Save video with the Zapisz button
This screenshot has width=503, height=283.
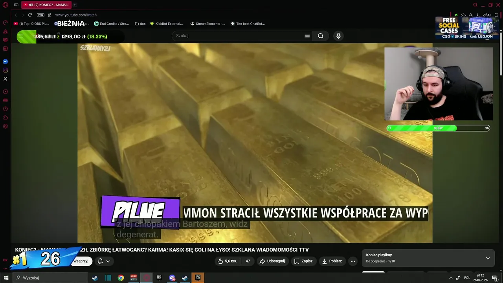pyautogui.click(x=304, y=261)
